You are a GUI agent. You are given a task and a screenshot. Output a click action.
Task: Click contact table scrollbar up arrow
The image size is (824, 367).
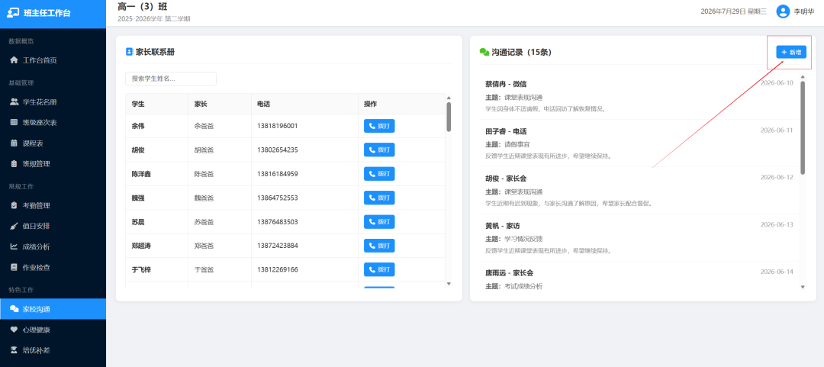click(x=449, y=97)
